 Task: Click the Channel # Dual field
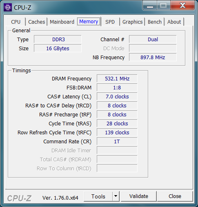pos(153,39)
